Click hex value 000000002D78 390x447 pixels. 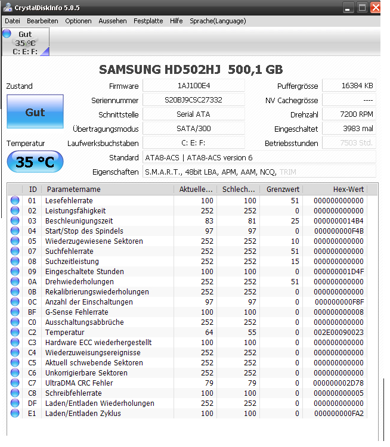[x=339, y=383]
